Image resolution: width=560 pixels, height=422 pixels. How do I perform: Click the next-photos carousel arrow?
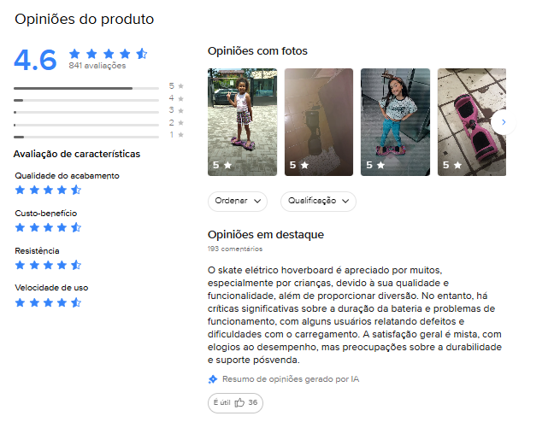pos(504,122)
